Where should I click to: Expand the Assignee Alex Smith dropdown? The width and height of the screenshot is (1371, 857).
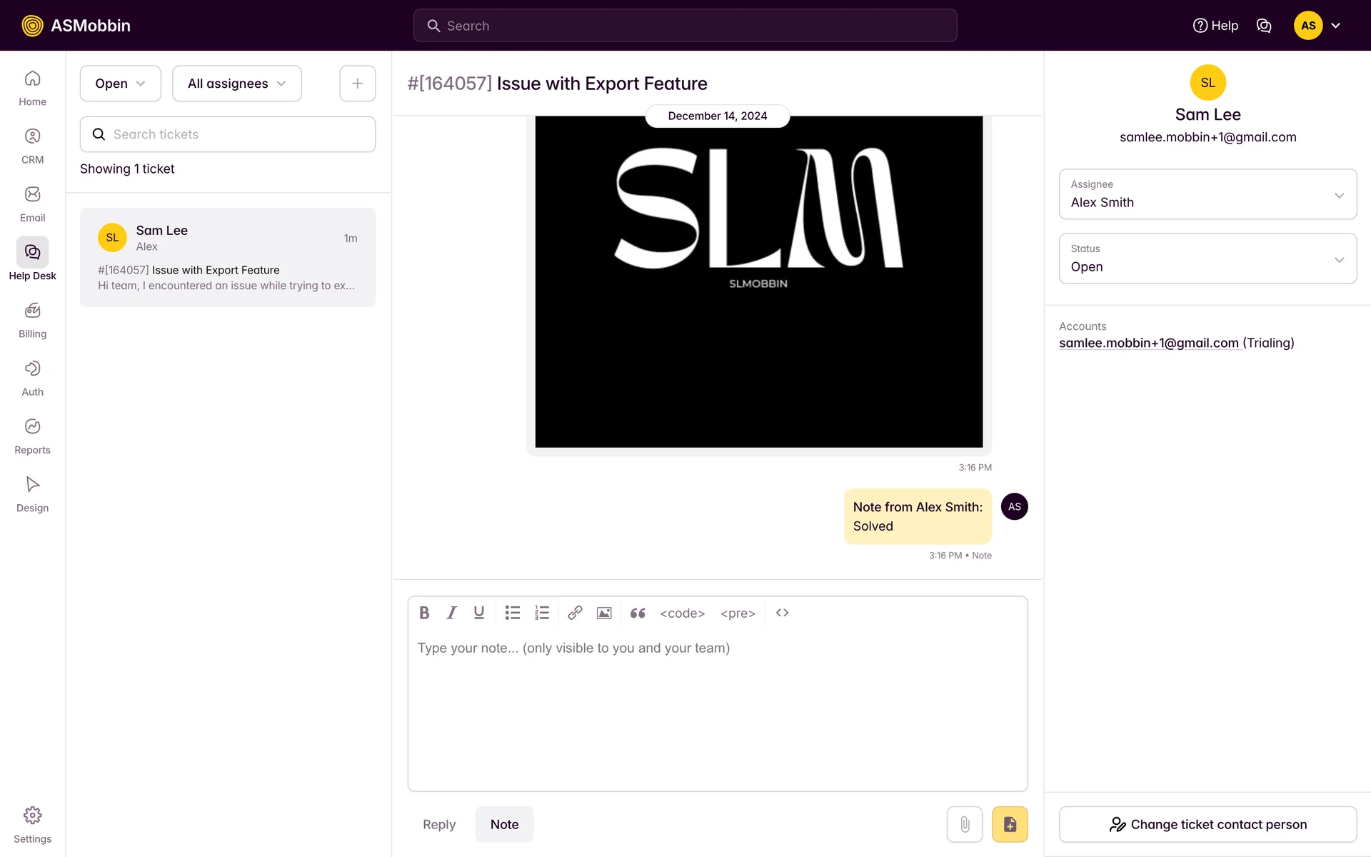click(1207, 194)
